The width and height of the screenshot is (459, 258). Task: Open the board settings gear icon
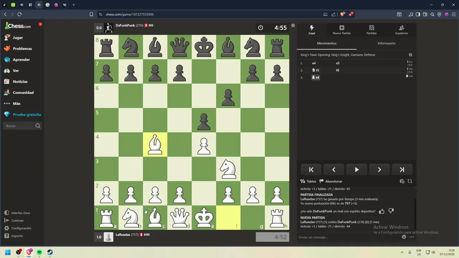click(x=293, y=25)
